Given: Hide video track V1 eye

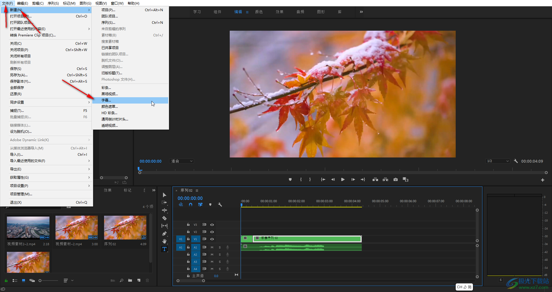Looking at the screenshot, I should (212, 239).
